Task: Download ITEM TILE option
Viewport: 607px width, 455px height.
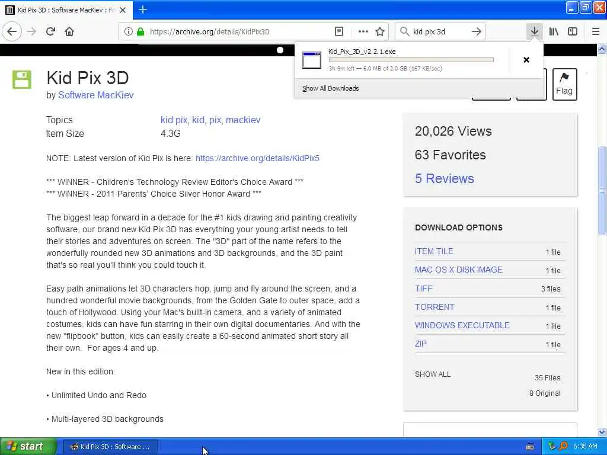Action: coord(434,251)
